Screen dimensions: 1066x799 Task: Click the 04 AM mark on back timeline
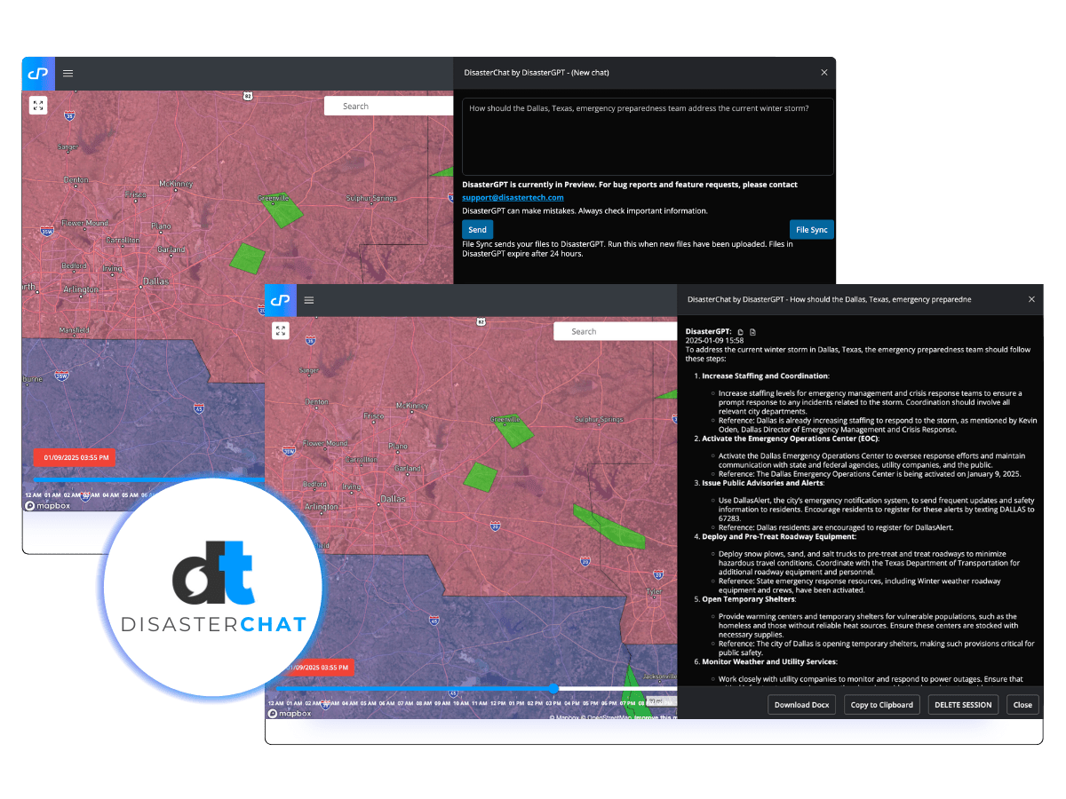[x=111, y=494]
